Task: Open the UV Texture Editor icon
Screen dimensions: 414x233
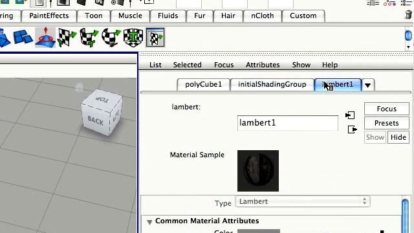Action: (155, 38)
